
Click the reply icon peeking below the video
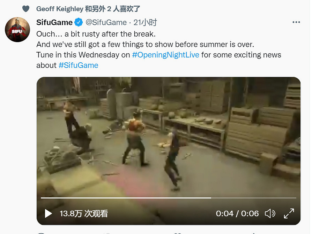pyautogui.click(x=41, y=233)
